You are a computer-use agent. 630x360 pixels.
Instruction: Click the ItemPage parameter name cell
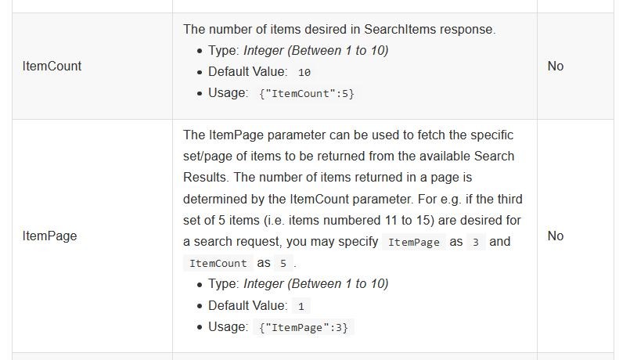(92, 236)
